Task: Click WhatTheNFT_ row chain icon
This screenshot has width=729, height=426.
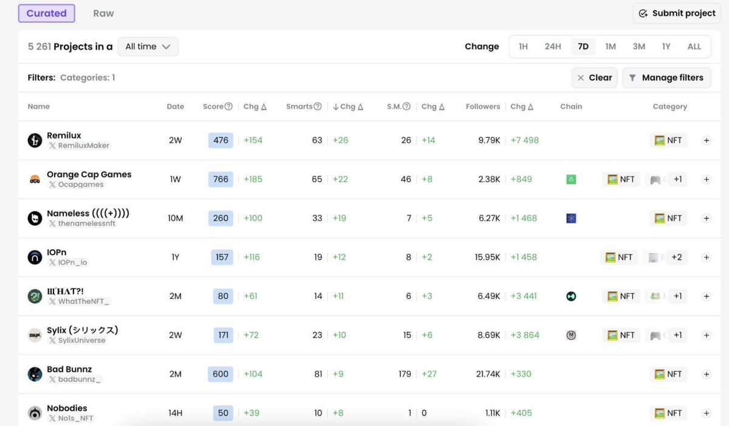Action: (571, 296)
